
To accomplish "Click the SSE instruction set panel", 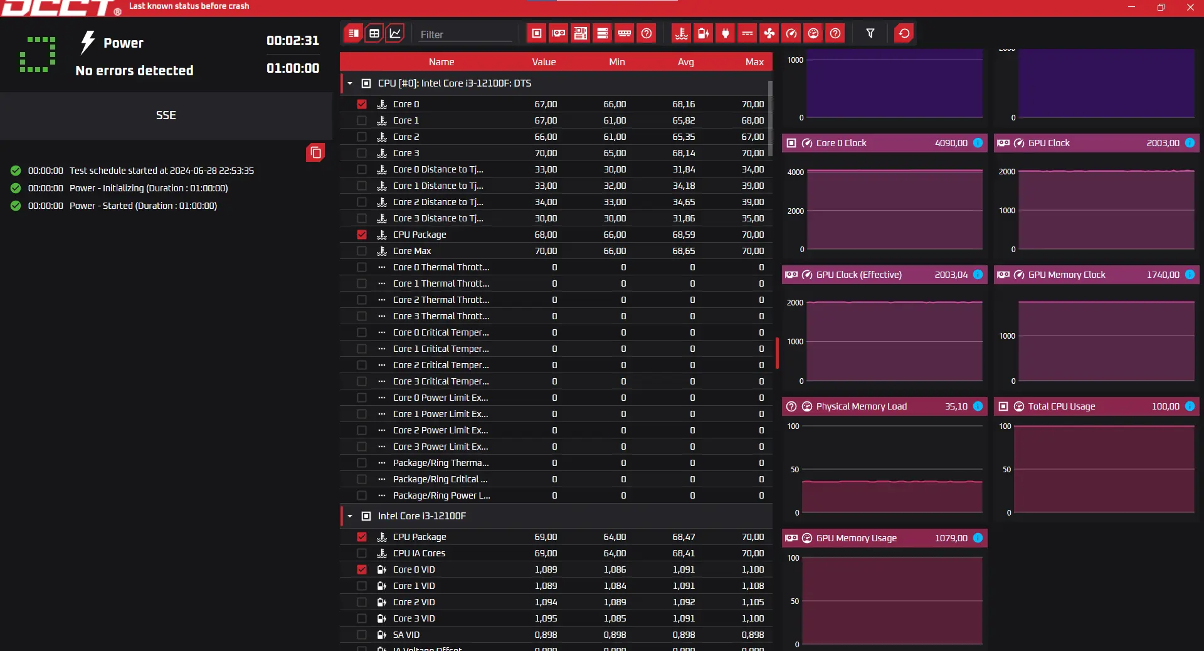I will 166,115.
